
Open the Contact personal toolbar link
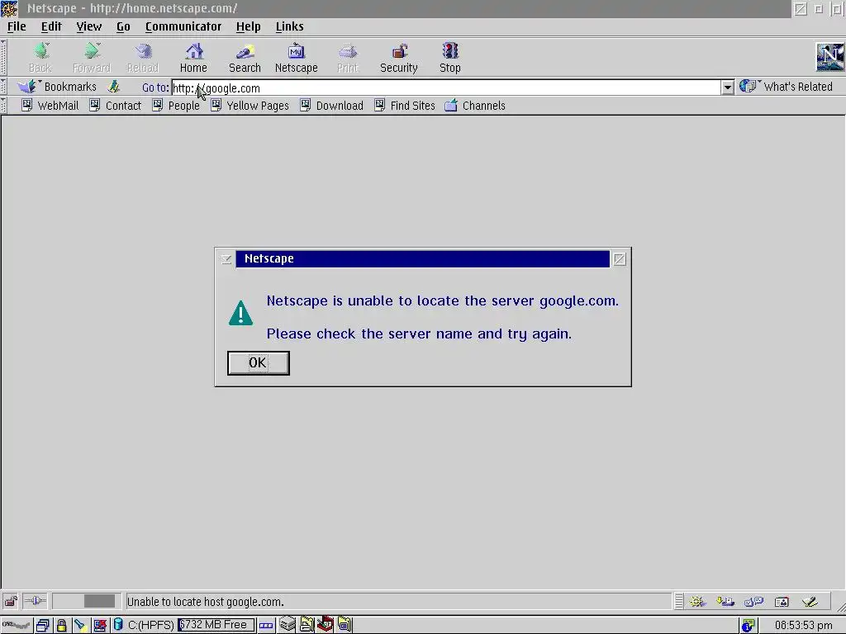(116, 106)
